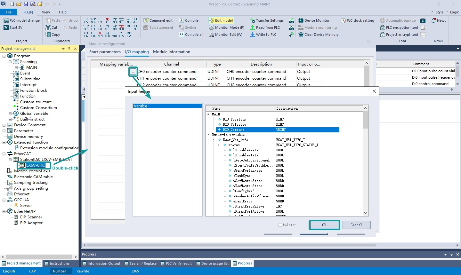Image resolution: width=461 pixels, height=275 pixels.
Task: Click the PLC encryption tool icon
Action: tap(383, 27)
